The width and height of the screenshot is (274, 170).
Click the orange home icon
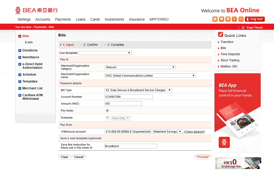(215, 19)
